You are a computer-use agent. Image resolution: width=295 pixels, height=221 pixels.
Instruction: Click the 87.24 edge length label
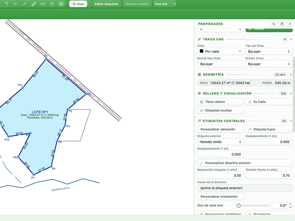pos(65,77)
